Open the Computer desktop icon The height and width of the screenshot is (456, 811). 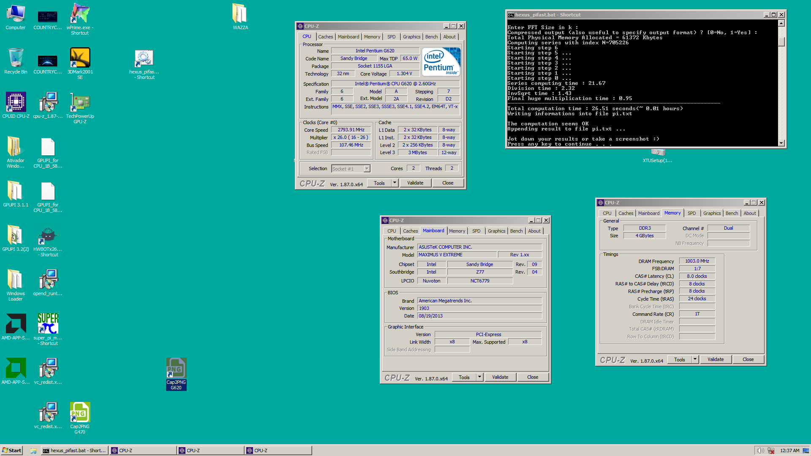(x=16, y=17)
